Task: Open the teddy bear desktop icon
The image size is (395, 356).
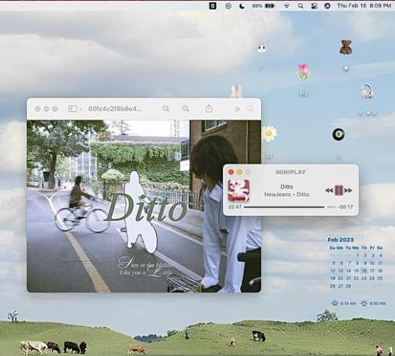Action: point(346,47)
